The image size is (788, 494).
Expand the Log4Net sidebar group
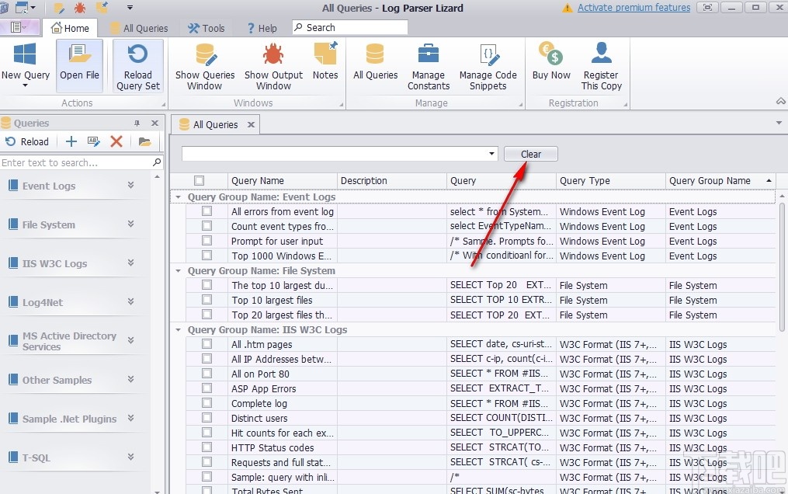(130, 301)
